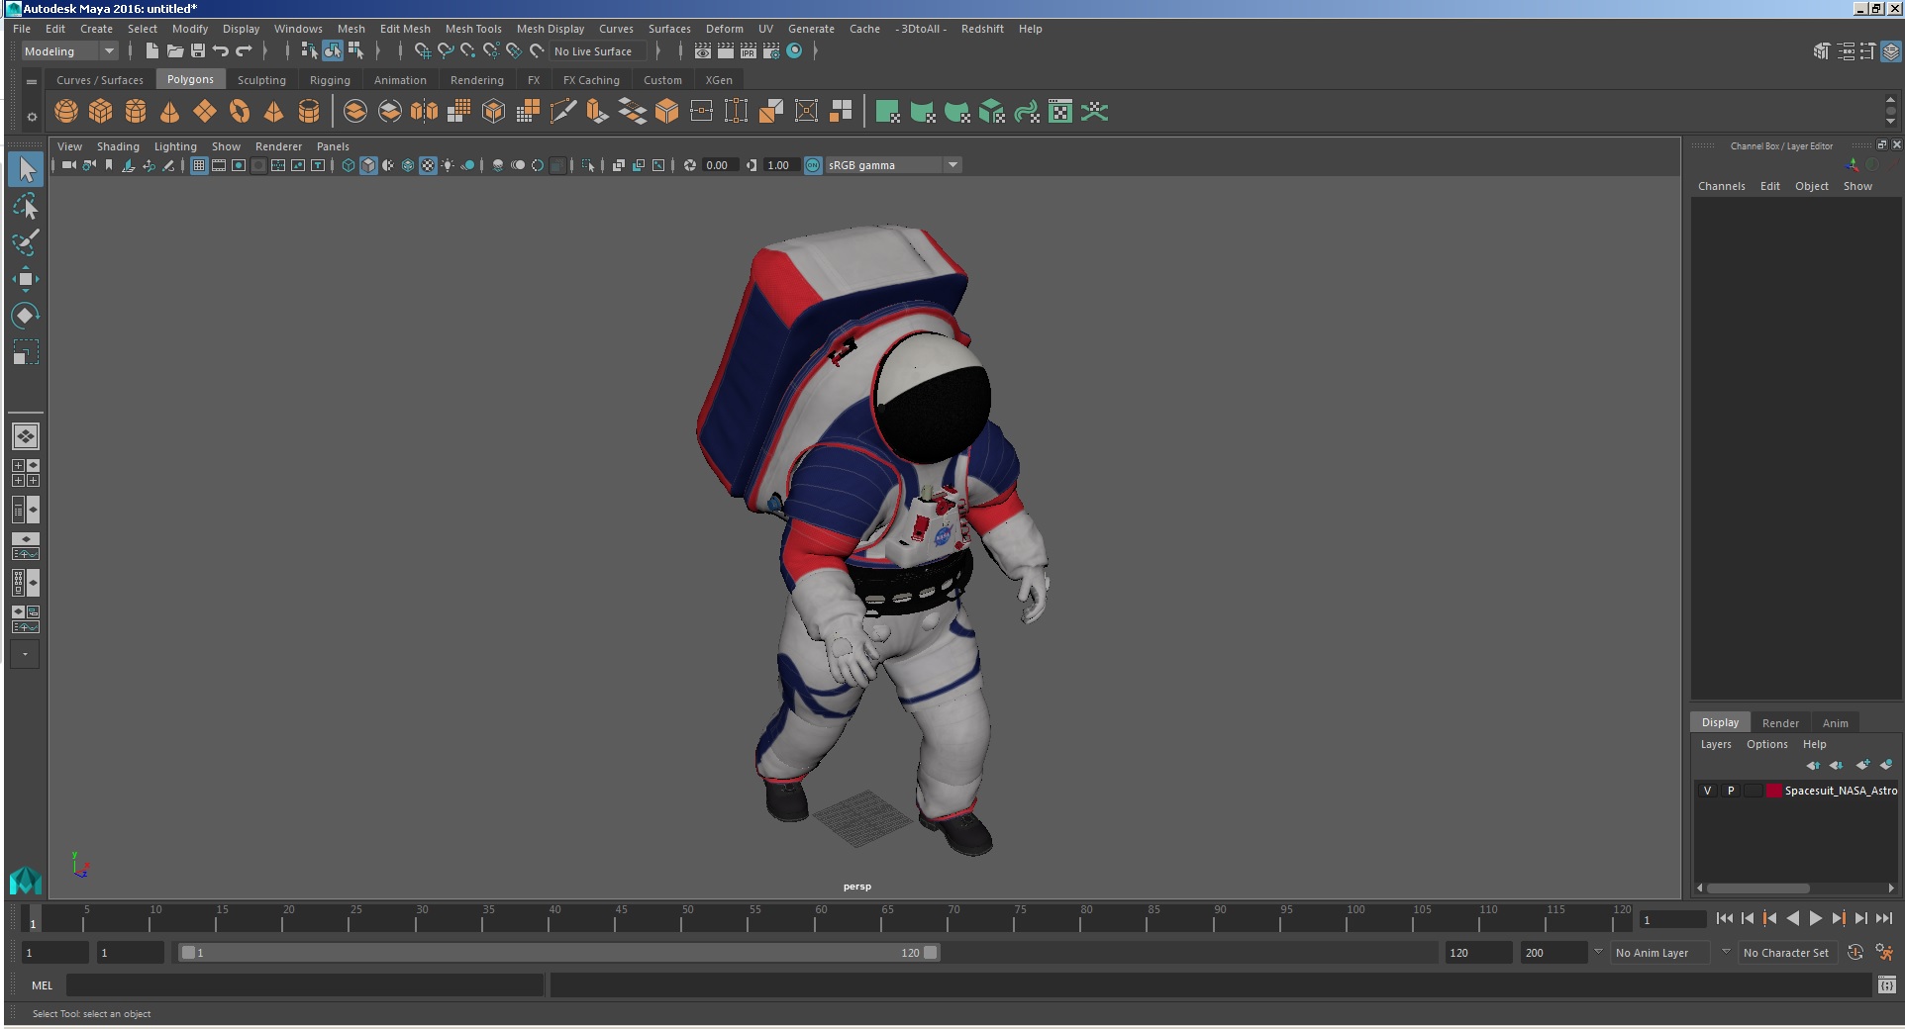
Task: Open the viewport Shading menu
Action: click(118, 146)
